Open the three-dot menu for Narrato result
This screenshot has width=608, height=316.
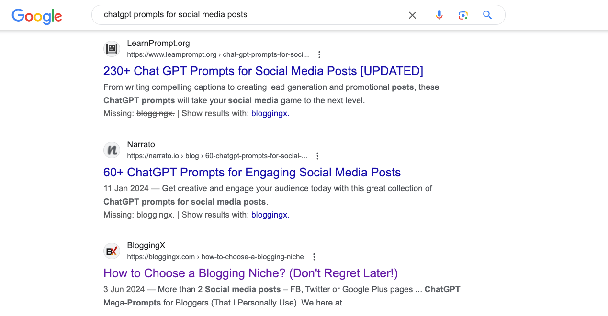coord(317,156)
